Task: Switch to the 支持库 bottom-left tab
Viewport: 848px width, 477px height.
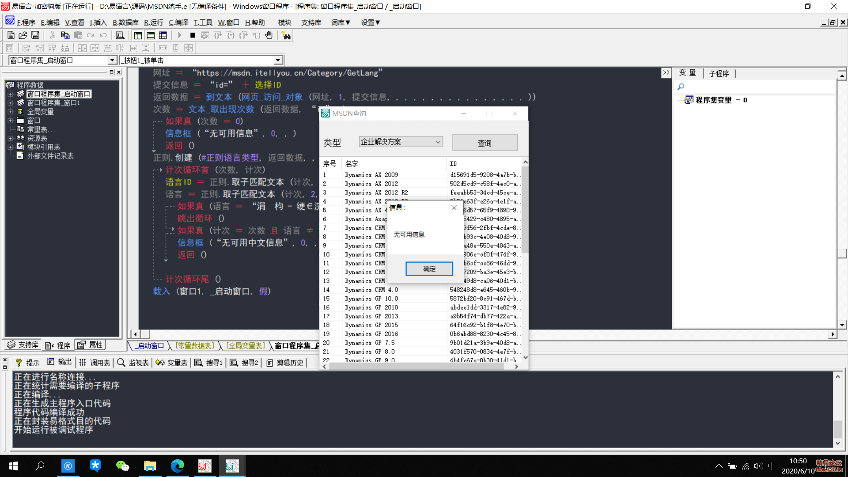Action: pyautogui.click(x=23, y=345)
